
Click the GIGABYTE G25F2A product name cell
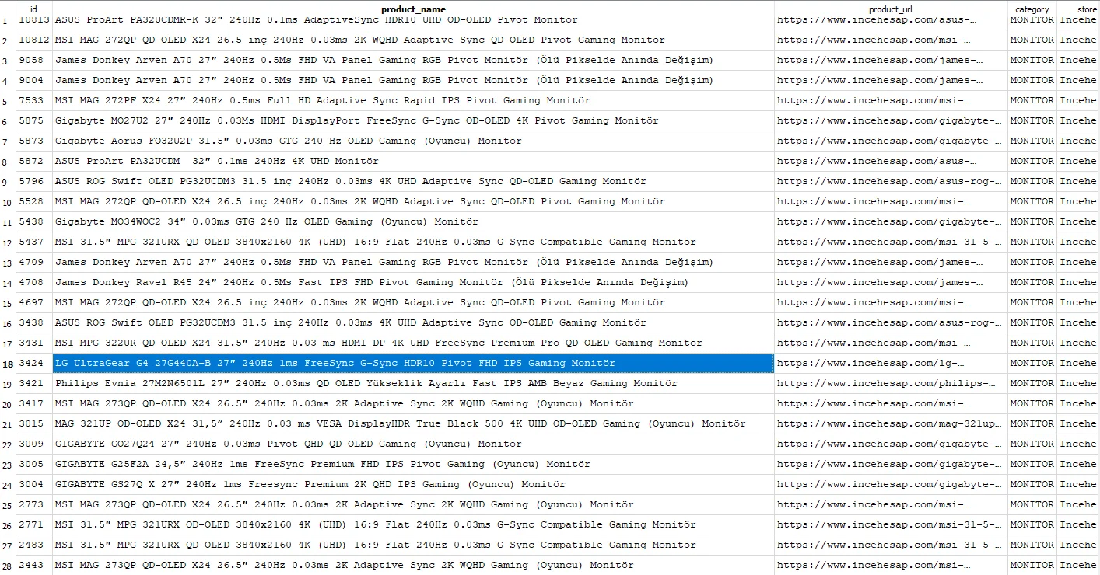click(x=413, y=464)
